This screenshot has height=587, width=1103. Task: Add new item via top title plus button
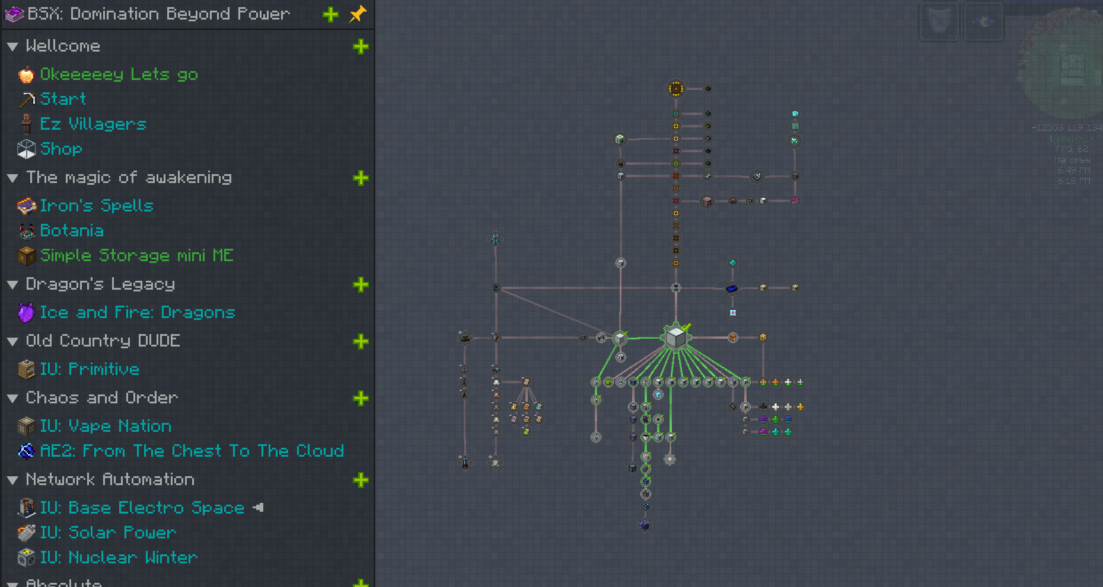click(x=331, y=14)
